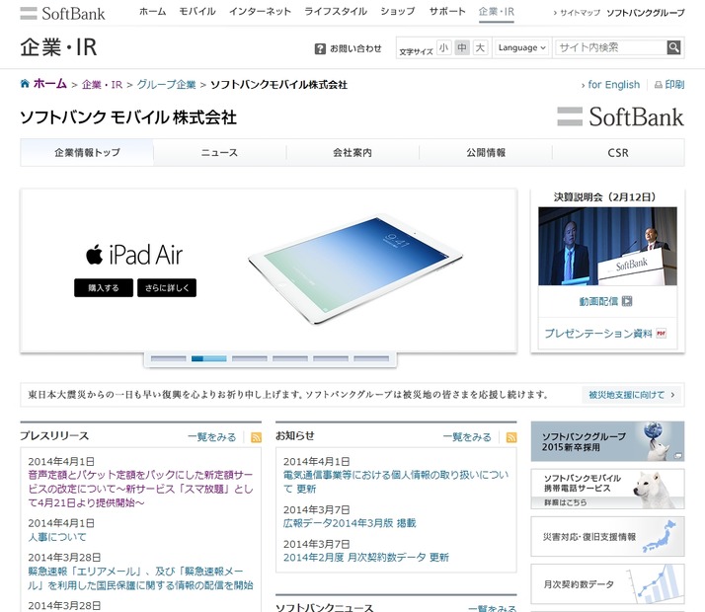Open 電気通信事業等における個人情報 notice
Screen dimensions: 705x612
click(x=396, y=482)
